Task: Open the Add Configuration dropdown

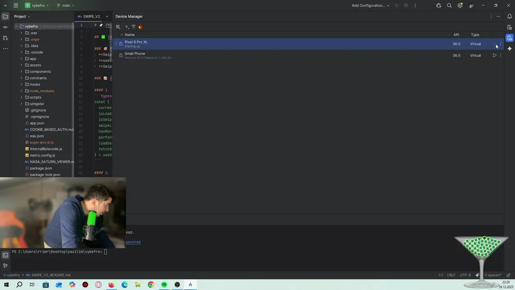Action: [x=371, y=6]
